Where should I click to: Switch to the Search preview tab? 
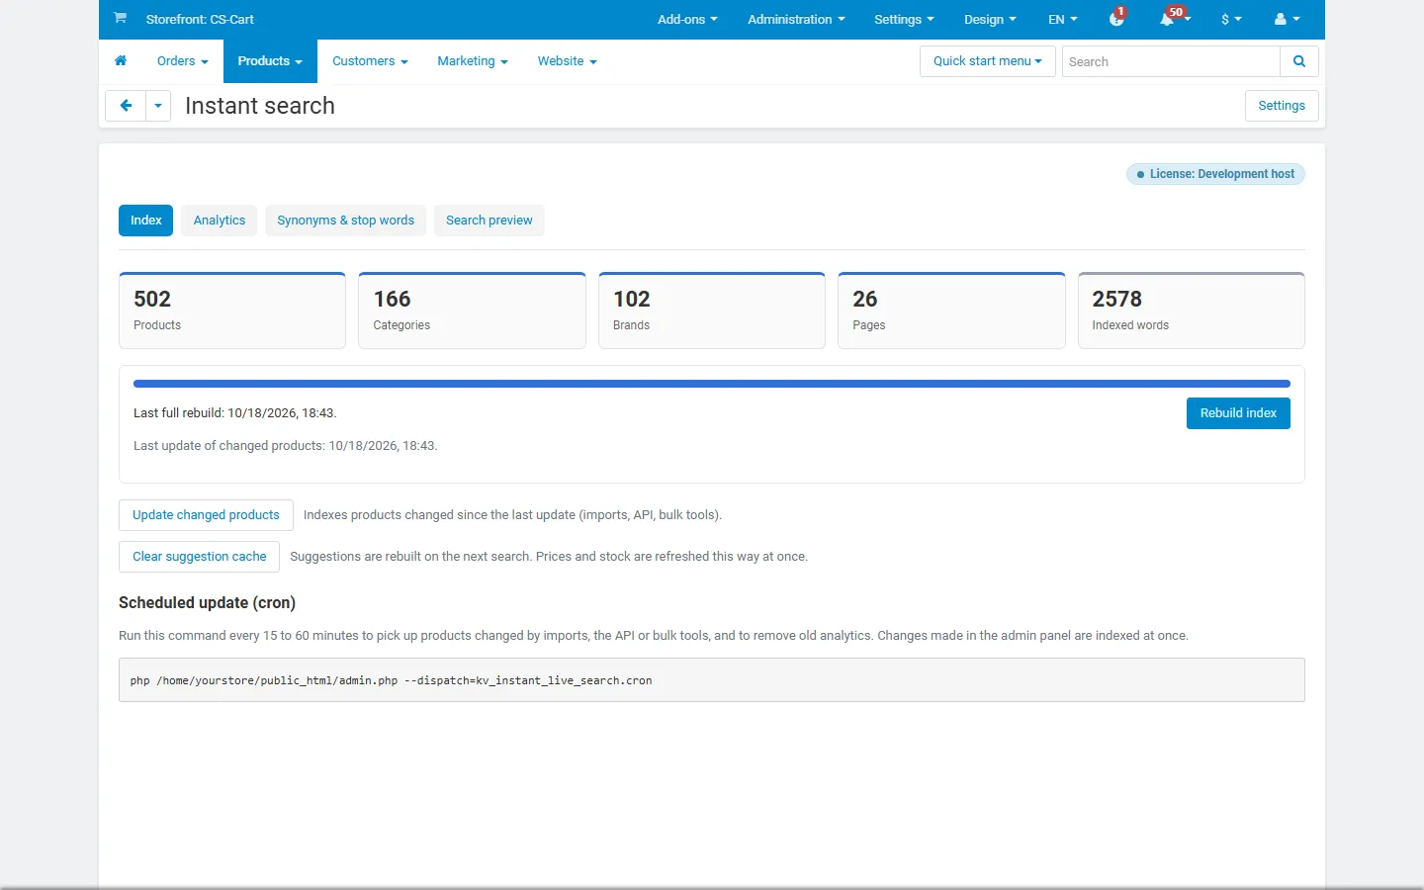pos(489,221)
